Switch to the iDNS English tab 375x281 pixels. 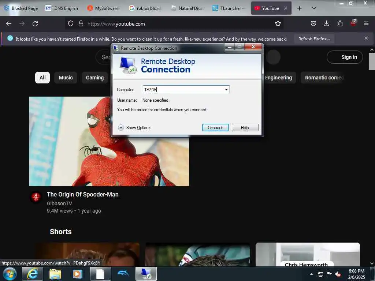point(62,8)
